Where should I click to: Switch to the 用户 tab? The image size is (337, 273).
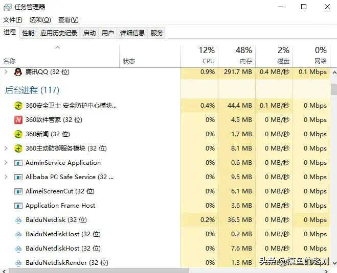(x=108, y=33)
